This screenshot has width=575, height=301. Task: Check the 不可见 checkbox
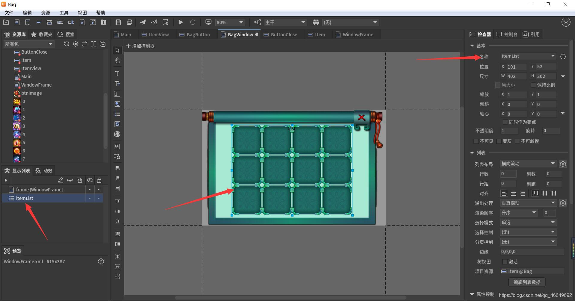click(x=476, y=141)
